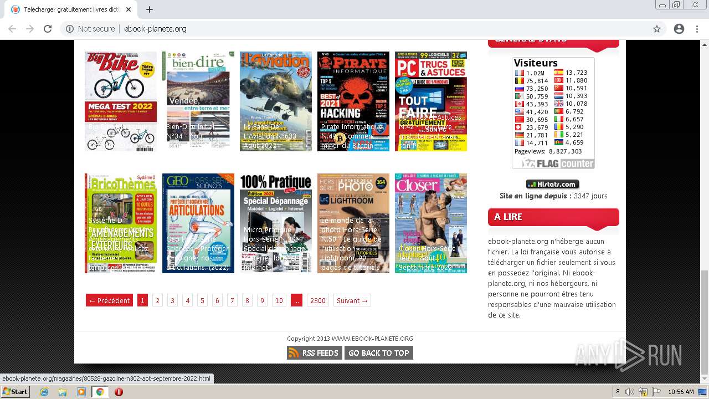Screen dimensions: 709x399
Task: Switch to Chrome in the taskbar
Action: click(x=100, y=392)
